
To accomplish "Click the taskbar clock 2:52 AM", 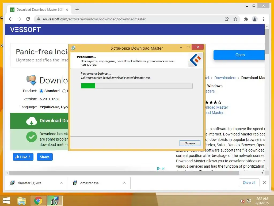I will pyautogui.click(x=262, y=199).
